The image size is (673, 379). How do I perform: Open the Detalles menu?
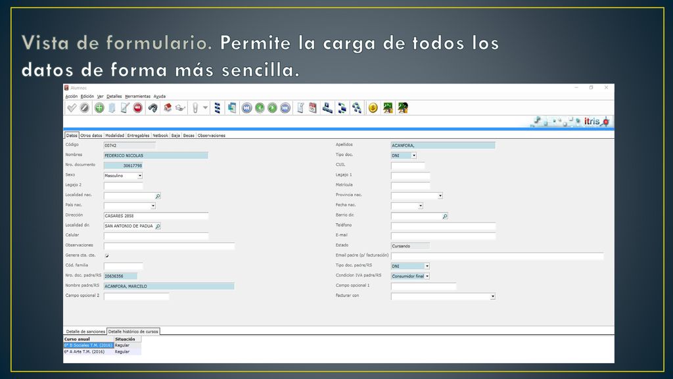pyautogui.click(x=114, y=96)
